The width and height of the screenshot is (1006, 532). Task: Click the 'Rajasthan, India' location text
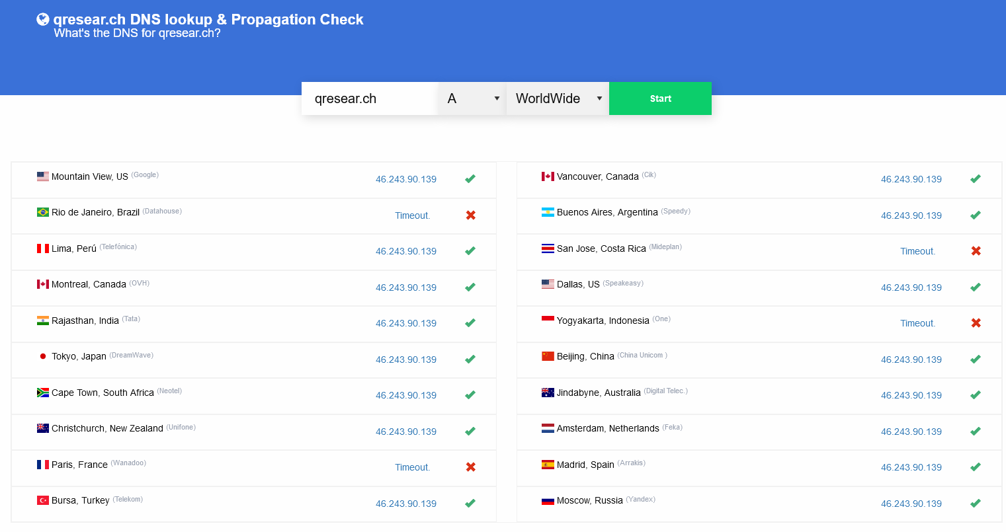85,321
